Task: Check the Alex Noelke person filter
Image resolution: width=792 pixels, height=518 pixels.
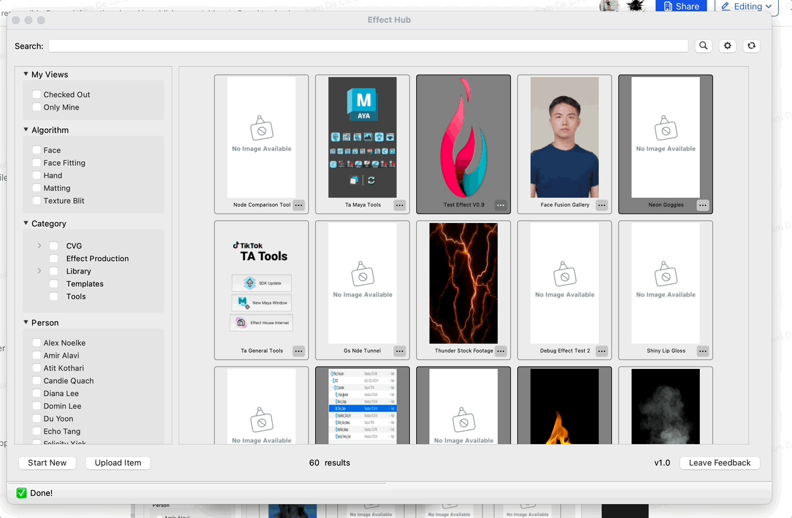Action: 37,343
